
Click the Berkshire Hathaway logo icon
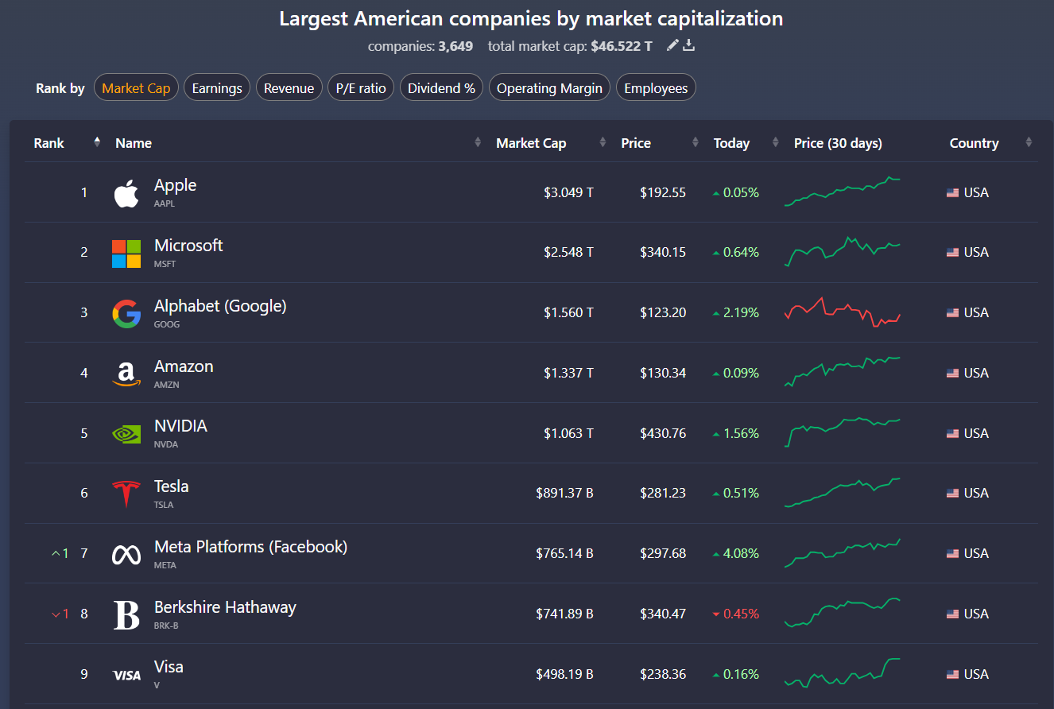tap(126, 615)
